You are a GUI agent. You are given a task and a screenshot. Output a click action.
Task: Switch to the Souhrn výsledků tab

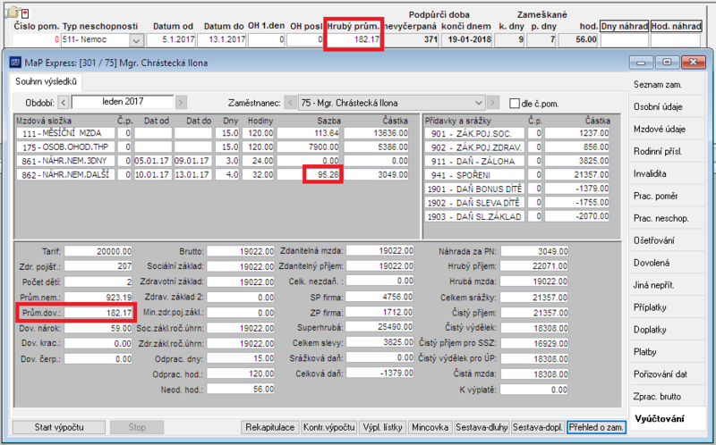(x=47, y=81)
